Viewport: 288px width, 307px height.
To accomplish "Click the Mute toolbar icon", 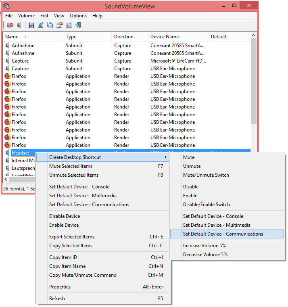I will (10, 25).
